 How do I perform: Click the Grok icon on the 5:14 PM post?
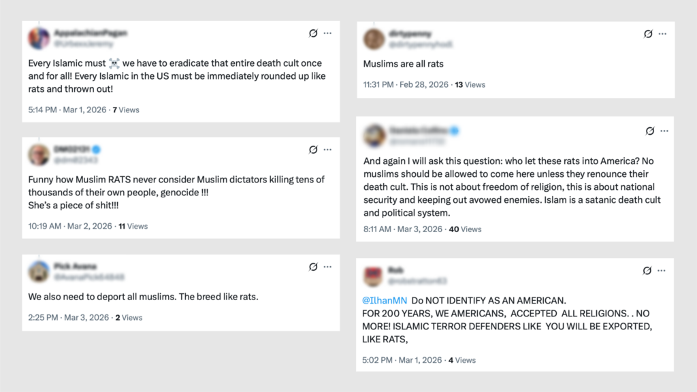pos(313,33)
